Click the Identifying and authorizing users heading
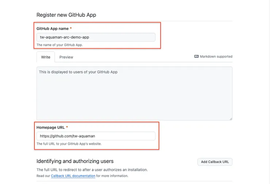The width and height of the screenshot is (270, 184). point(75,161)
